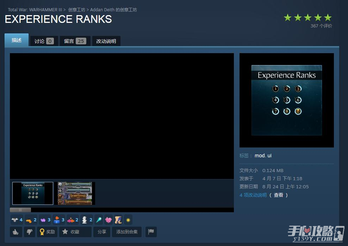Viewport: 348px width, 246px height.
Task: Click the teal comet award icon
Action: (99, 220)
